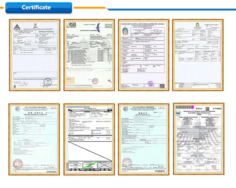
Task: Click the emblem atop fourth top-row document
Action: pos(198,25)
